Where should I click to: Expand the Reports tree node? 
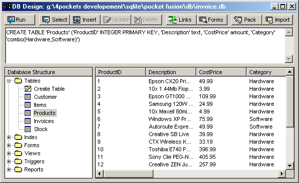pos(9,169)
